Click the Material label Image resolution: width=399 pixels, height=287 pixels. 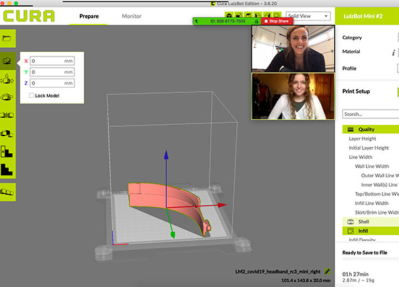pos(351,52)
